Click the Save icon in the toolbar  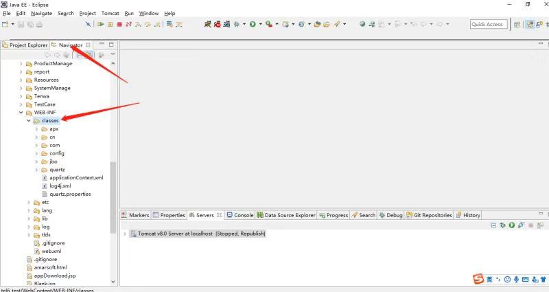click(21, 24)
